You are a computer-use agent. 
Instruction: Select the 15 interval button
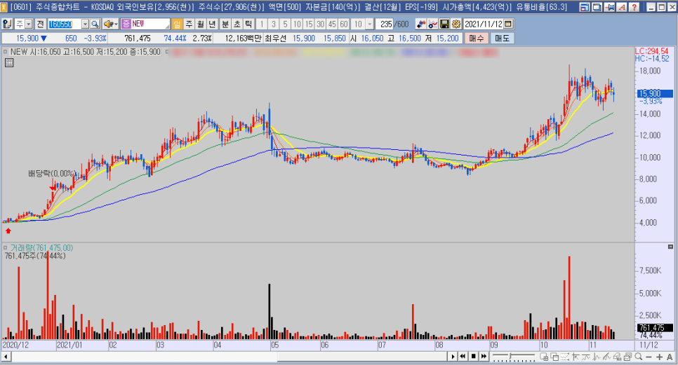308,24
